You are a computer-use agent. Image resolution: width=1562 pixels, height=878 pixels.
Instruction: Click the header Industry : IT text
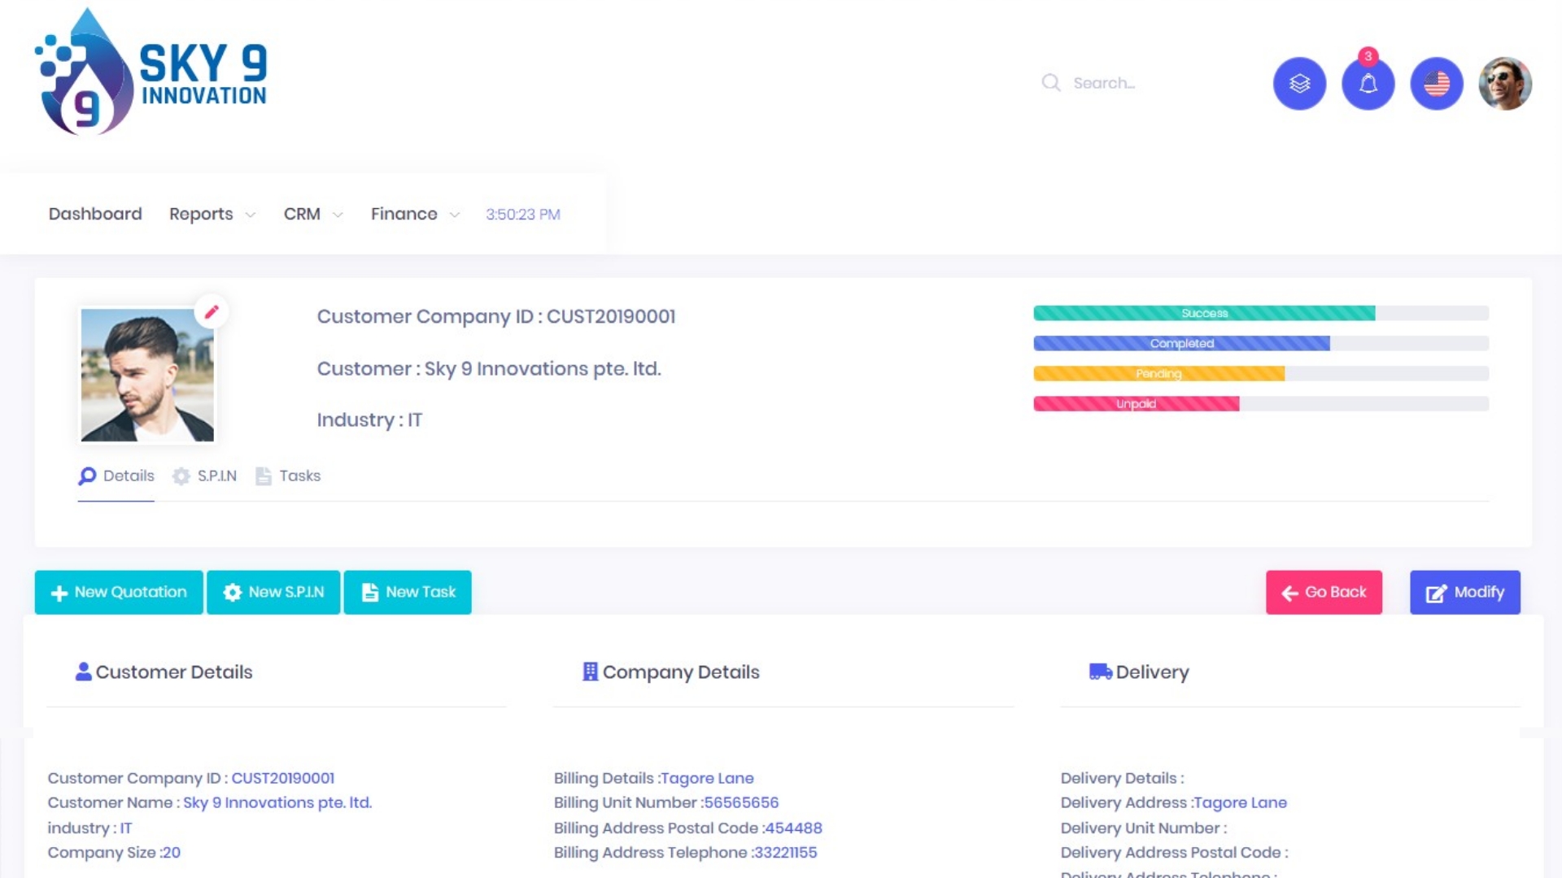pyautogui.click(x=369, y=420)
